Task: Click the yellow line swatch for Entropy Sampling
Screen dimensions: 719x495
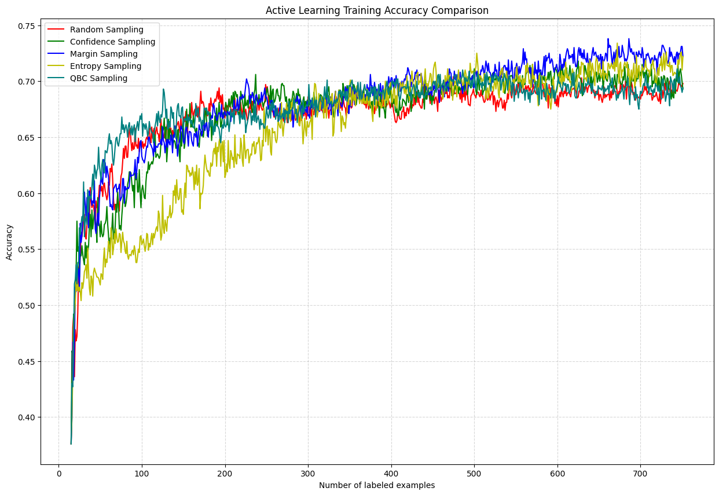Action: click(x=56, y=66)
